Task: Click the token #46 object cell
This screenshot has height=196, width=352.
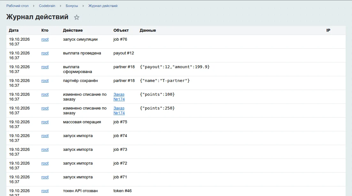Action: [x=123, y=191]
